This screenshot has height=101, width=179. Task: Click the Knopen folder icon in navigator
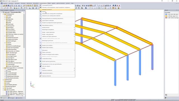click(7, 16)
